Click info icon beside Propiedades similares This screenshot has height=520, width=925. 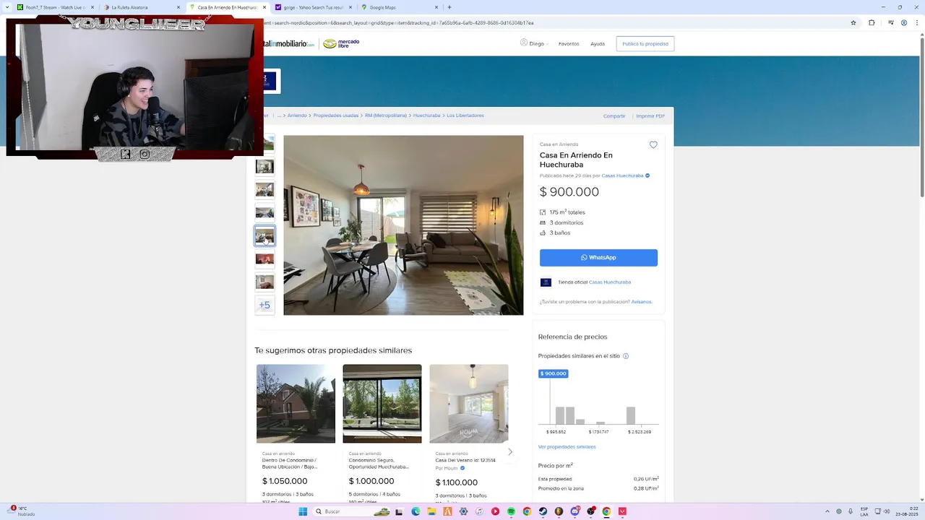[x=626, y=356]
